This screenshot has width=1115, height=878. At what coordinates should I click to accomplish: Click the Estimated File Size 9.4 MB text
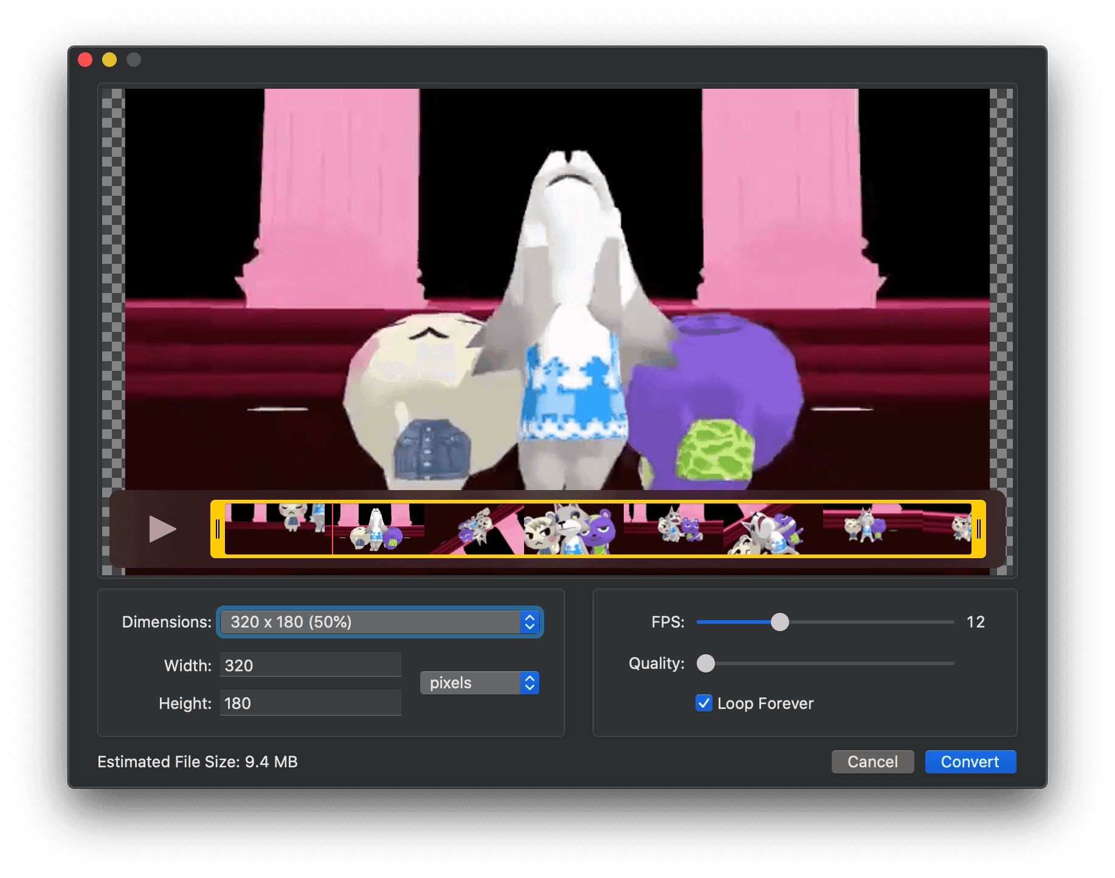click(198, 762)
